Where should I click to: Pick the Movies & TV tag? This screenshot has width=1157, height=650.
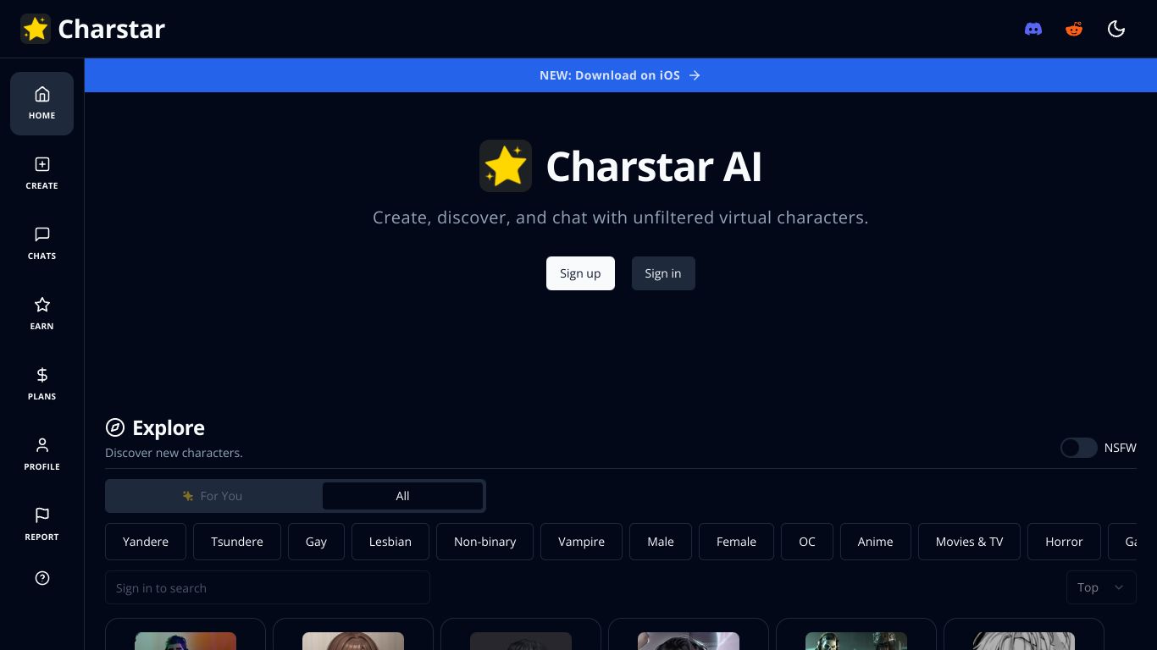[x=970, y=542]
